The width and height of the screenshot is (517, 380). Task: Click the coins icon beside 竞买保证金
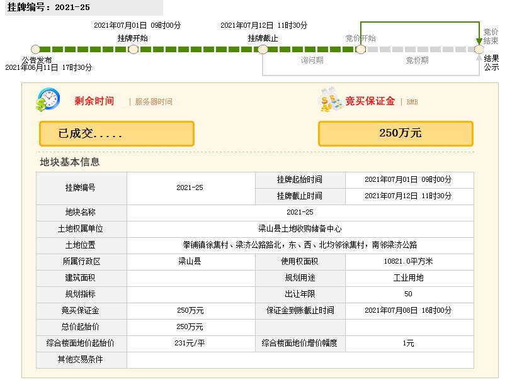331,99
